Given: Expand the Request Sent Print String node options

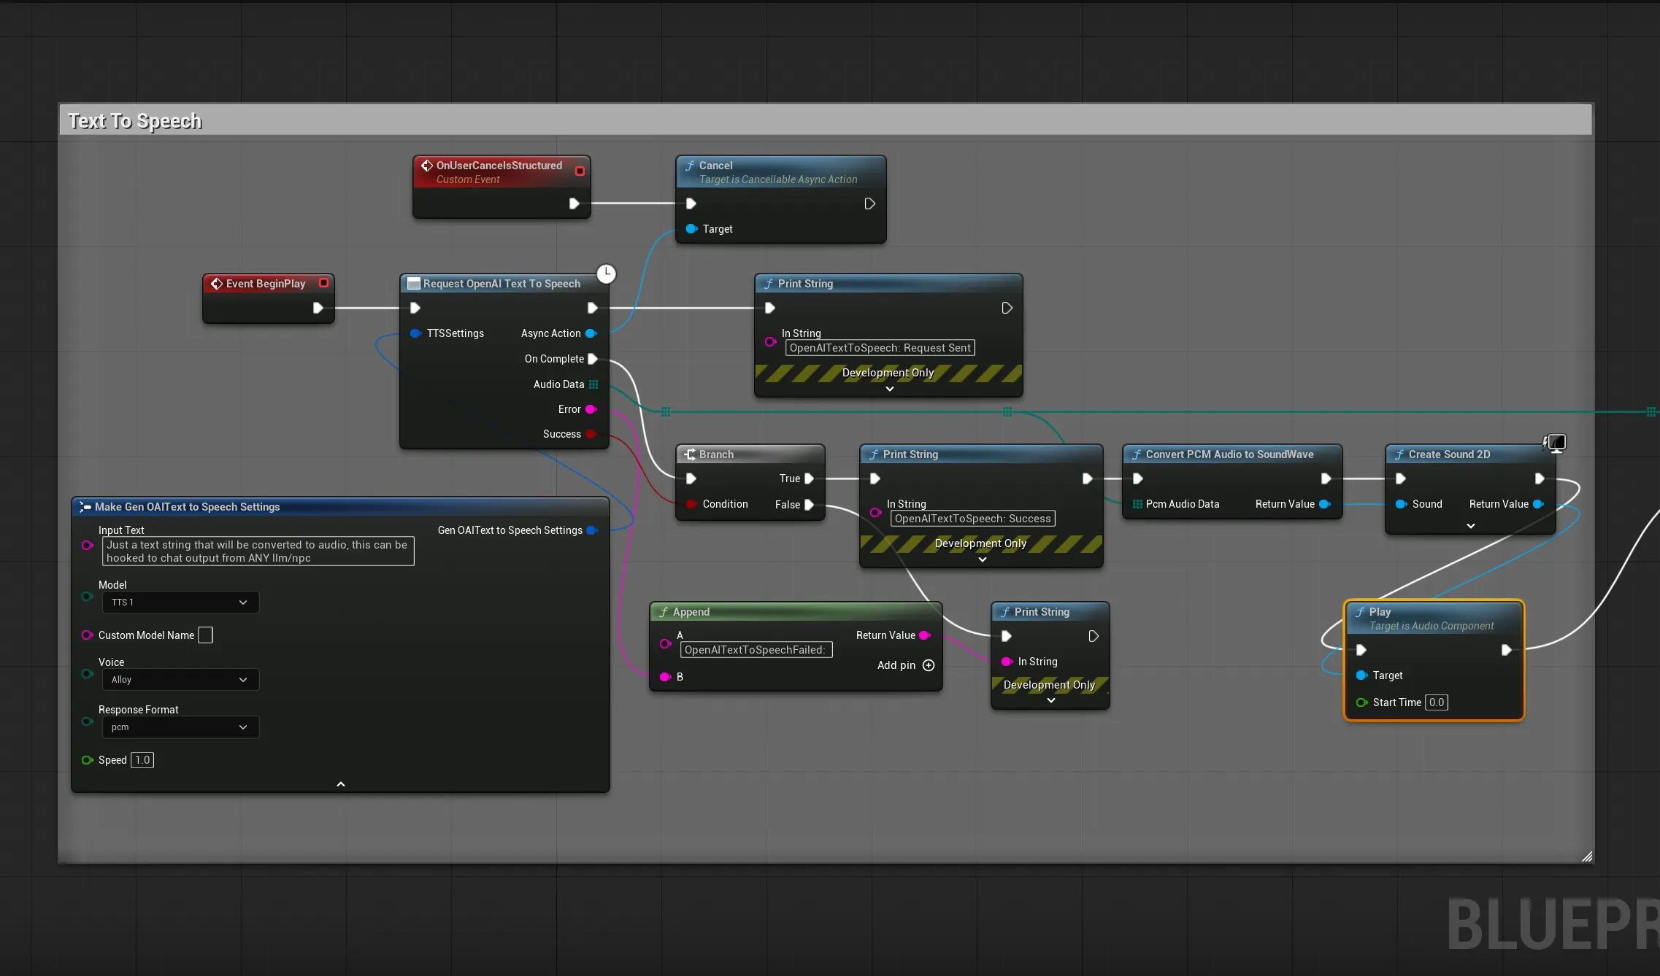Looking at the screenshot, I should pyautogui.click(x=889, y=389).
